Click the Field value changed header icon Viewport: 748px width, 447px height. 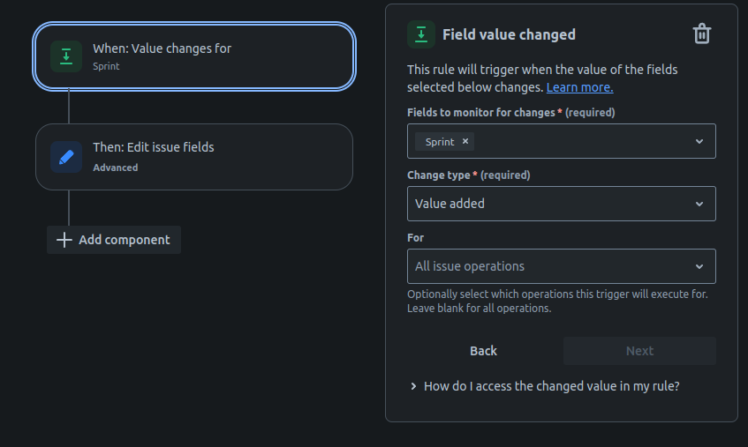(421, 34)
